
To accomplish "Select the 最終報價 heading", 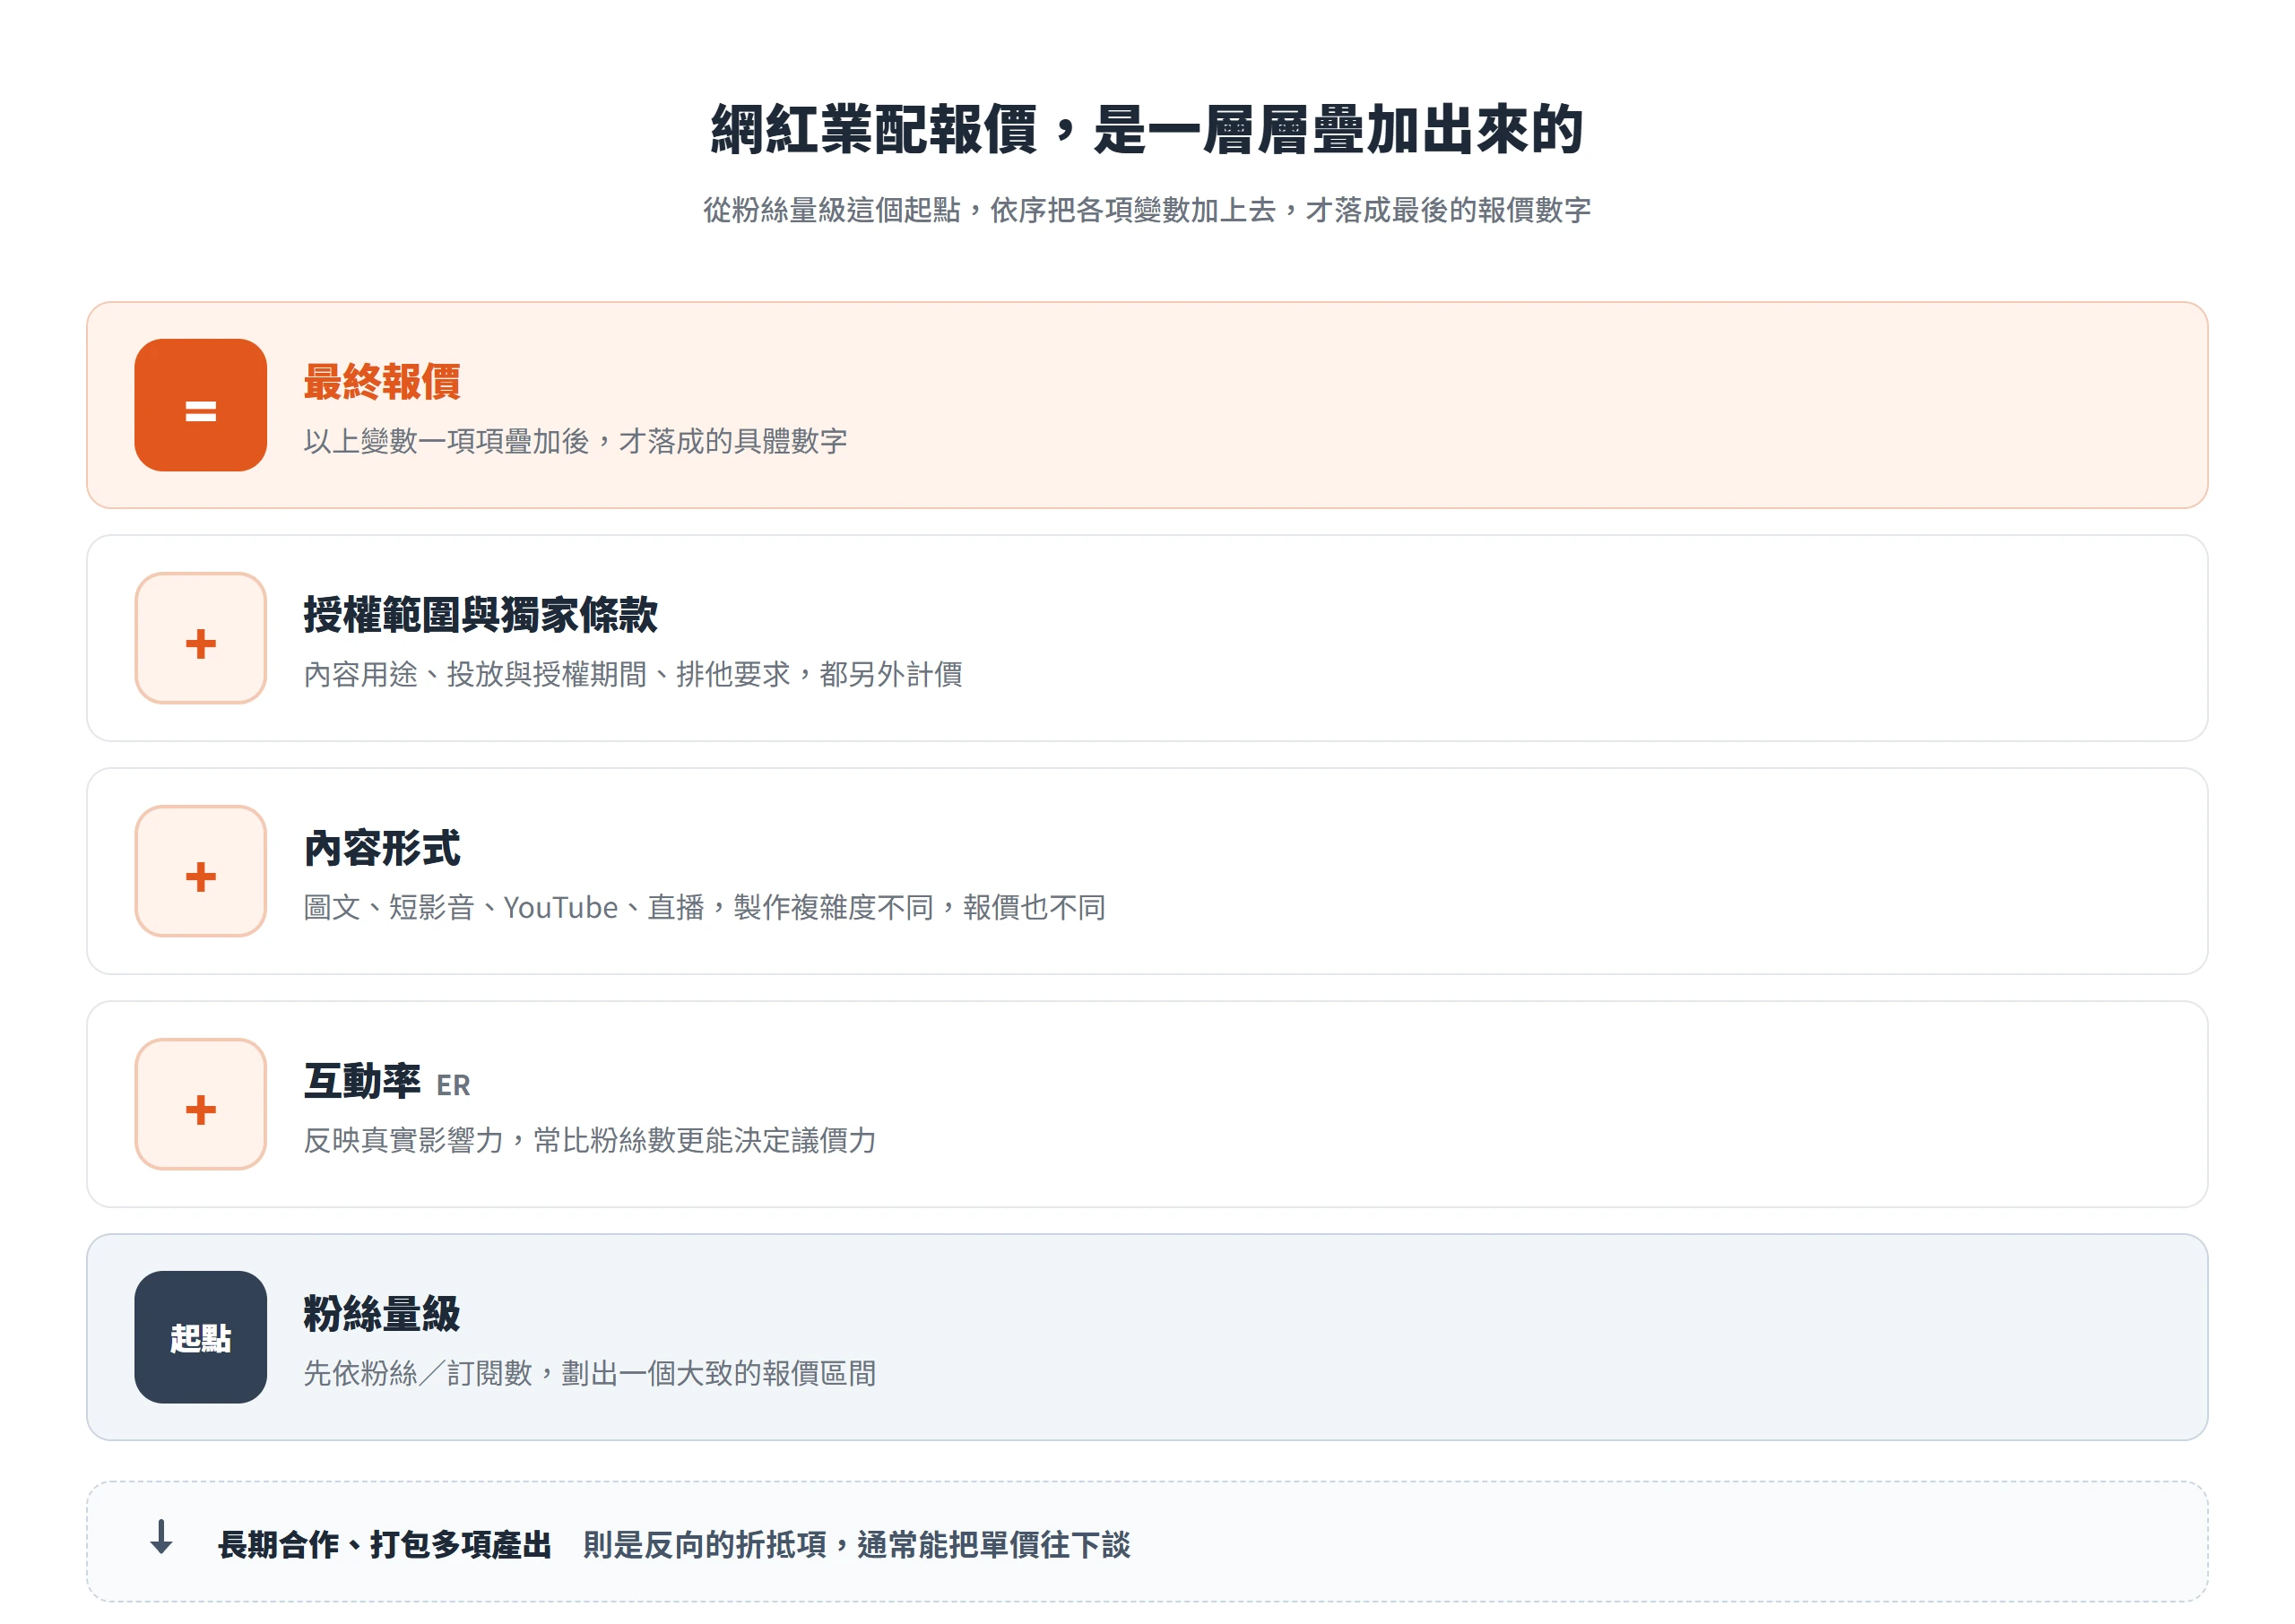I will [382, 382].
